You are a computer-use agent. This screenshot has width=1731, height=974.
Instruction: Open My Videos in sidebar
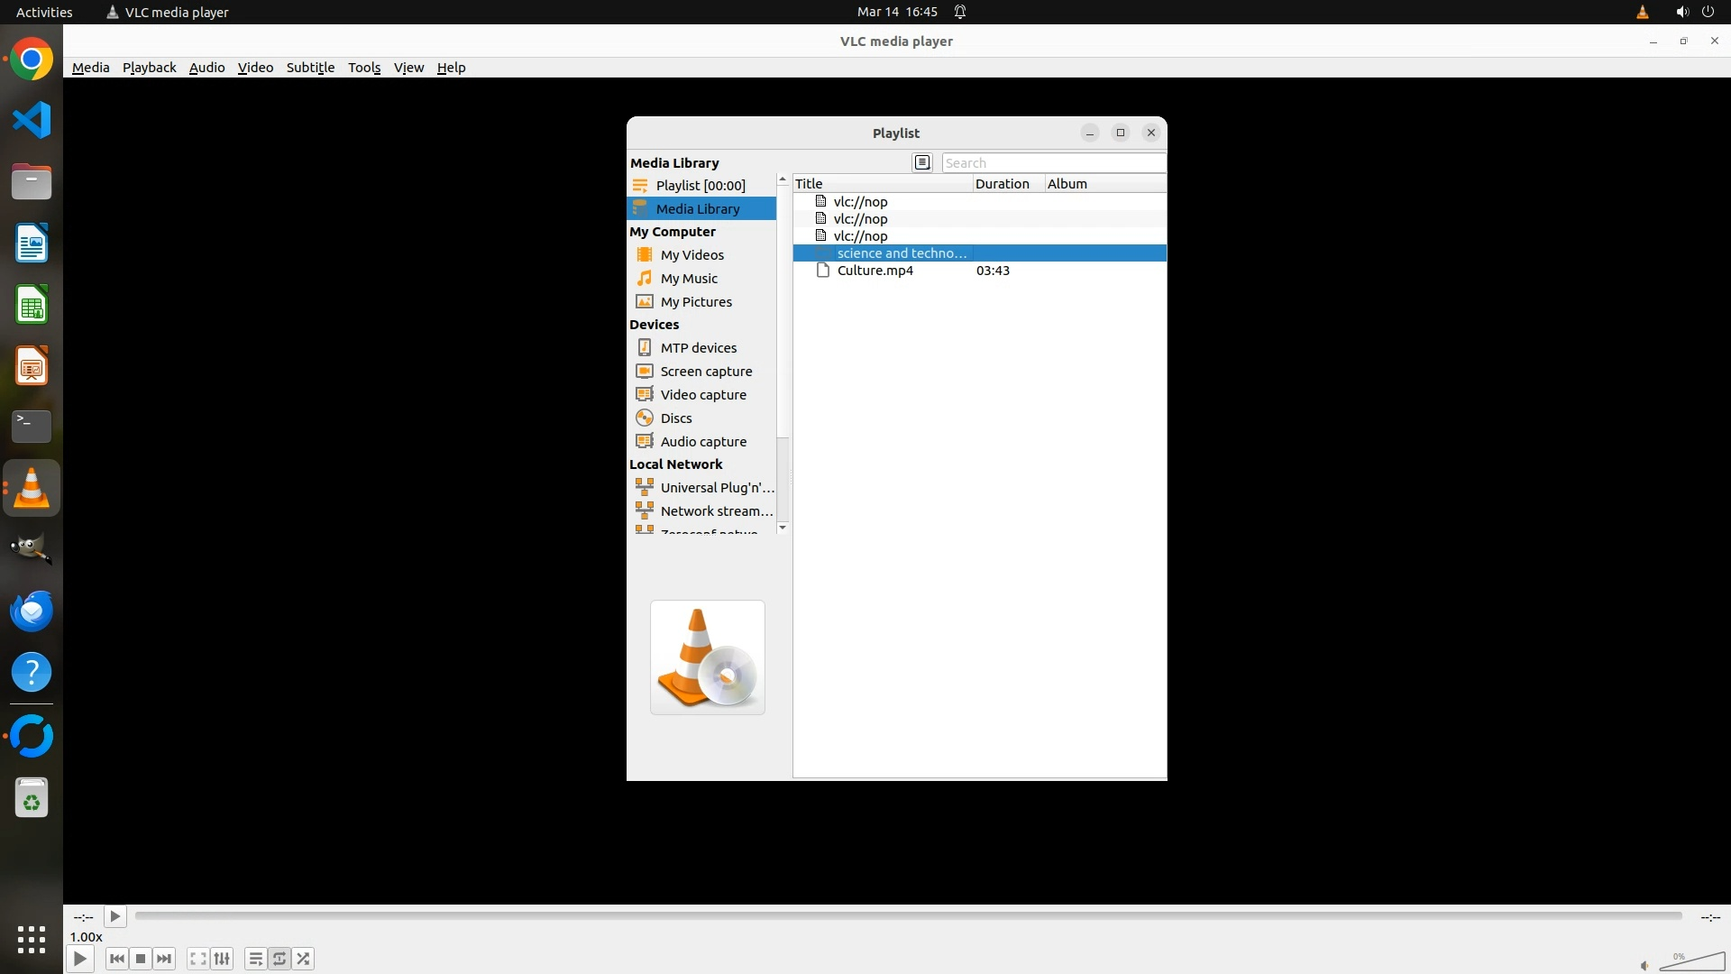691,255
